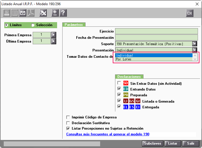Click the dark red GS badge
Image resolution: width=202 pixels, height=148 pixels.
point(132,101)
